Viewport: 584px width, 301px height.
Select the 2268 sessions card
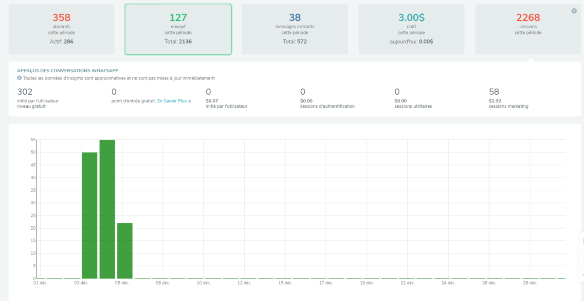click(528, 29)
